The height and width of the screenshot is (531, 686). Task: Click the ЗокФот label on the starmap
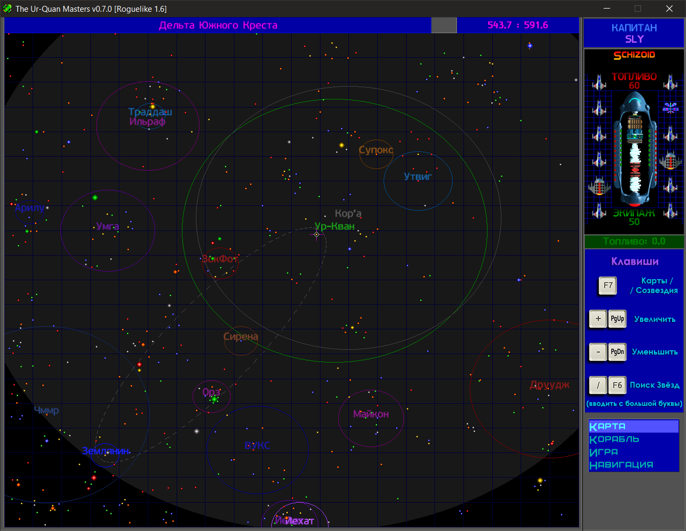(x=220, y=259)
